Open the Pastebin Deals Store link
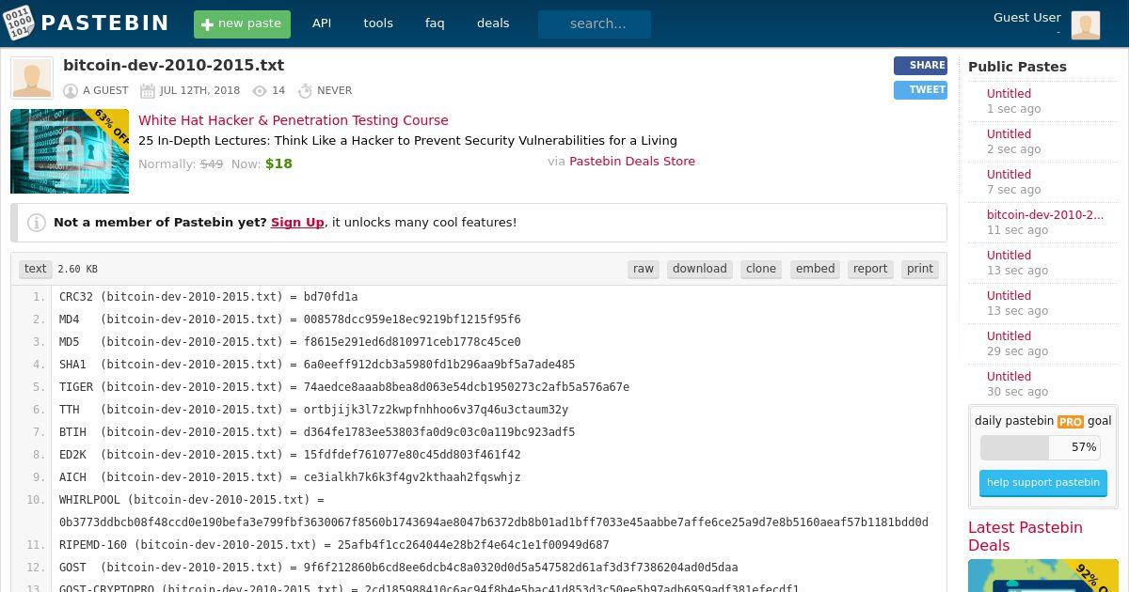The image size is (1129, 592). click(x=632, y=162)
